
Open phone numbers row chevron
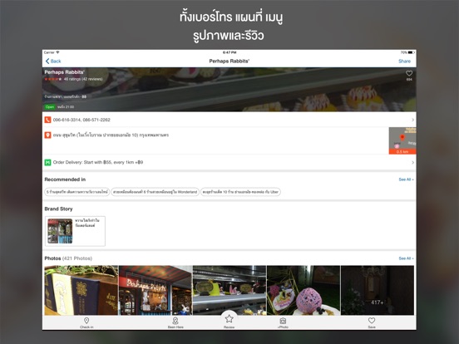412,120
